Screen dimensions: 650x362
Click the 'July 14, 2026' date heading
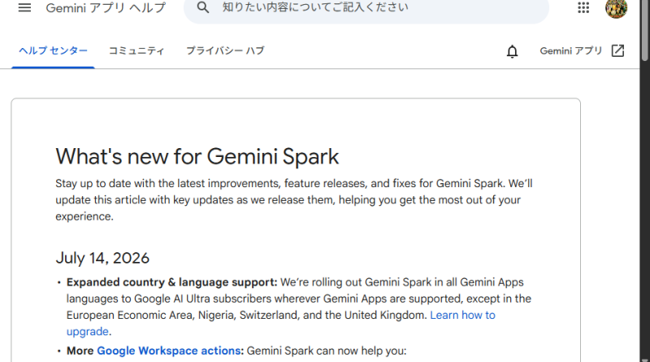click(x=102, y=258)
